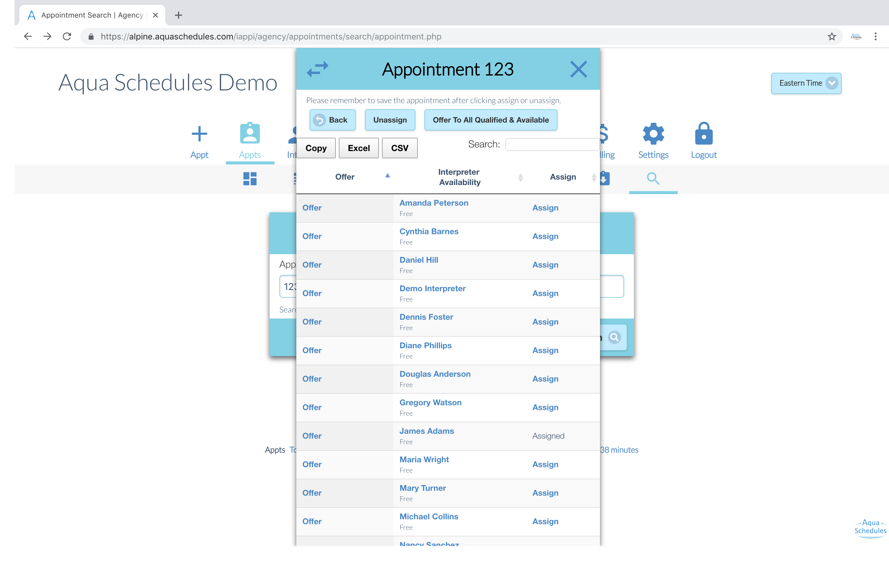This screenshot has width=889, height=563.
Task: Open James Adams name link
Action: [x=426, y=431]
